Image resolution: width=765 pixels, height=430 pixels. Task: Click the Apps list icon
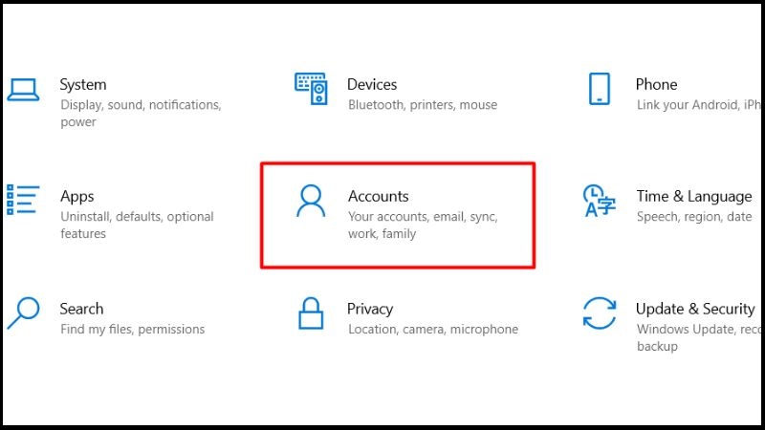(x=23, y=200)
